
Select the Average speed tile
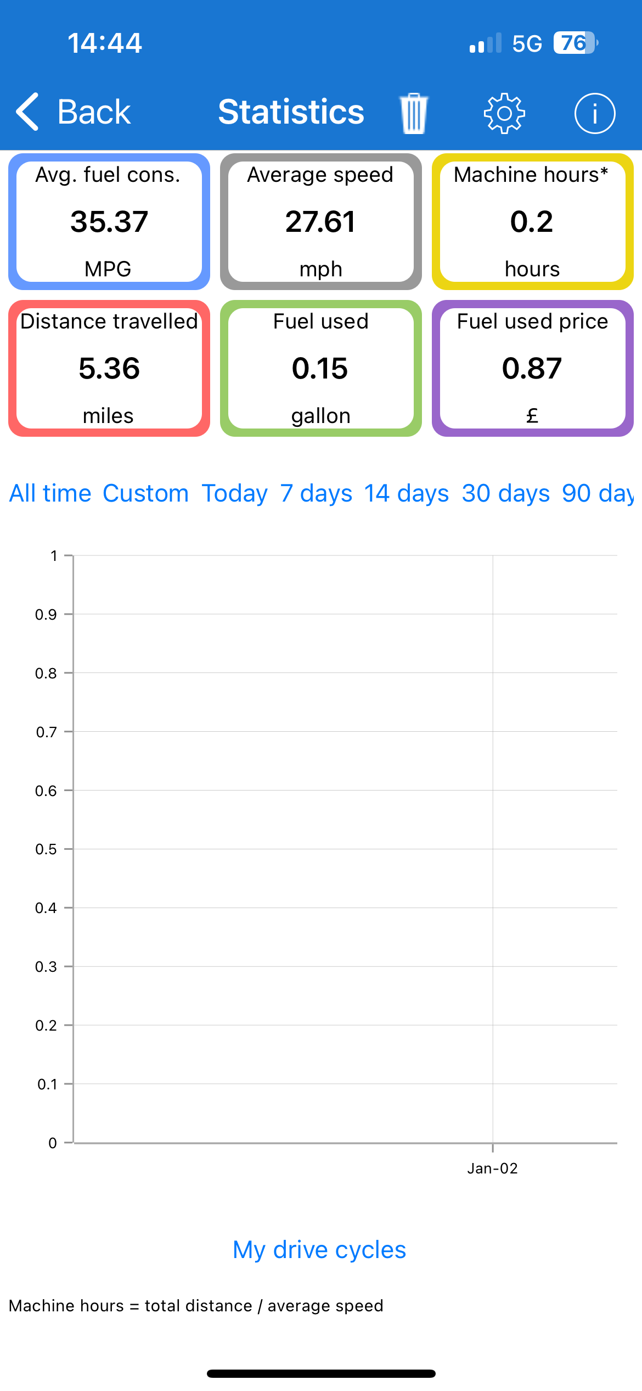[x=321, y=221]
